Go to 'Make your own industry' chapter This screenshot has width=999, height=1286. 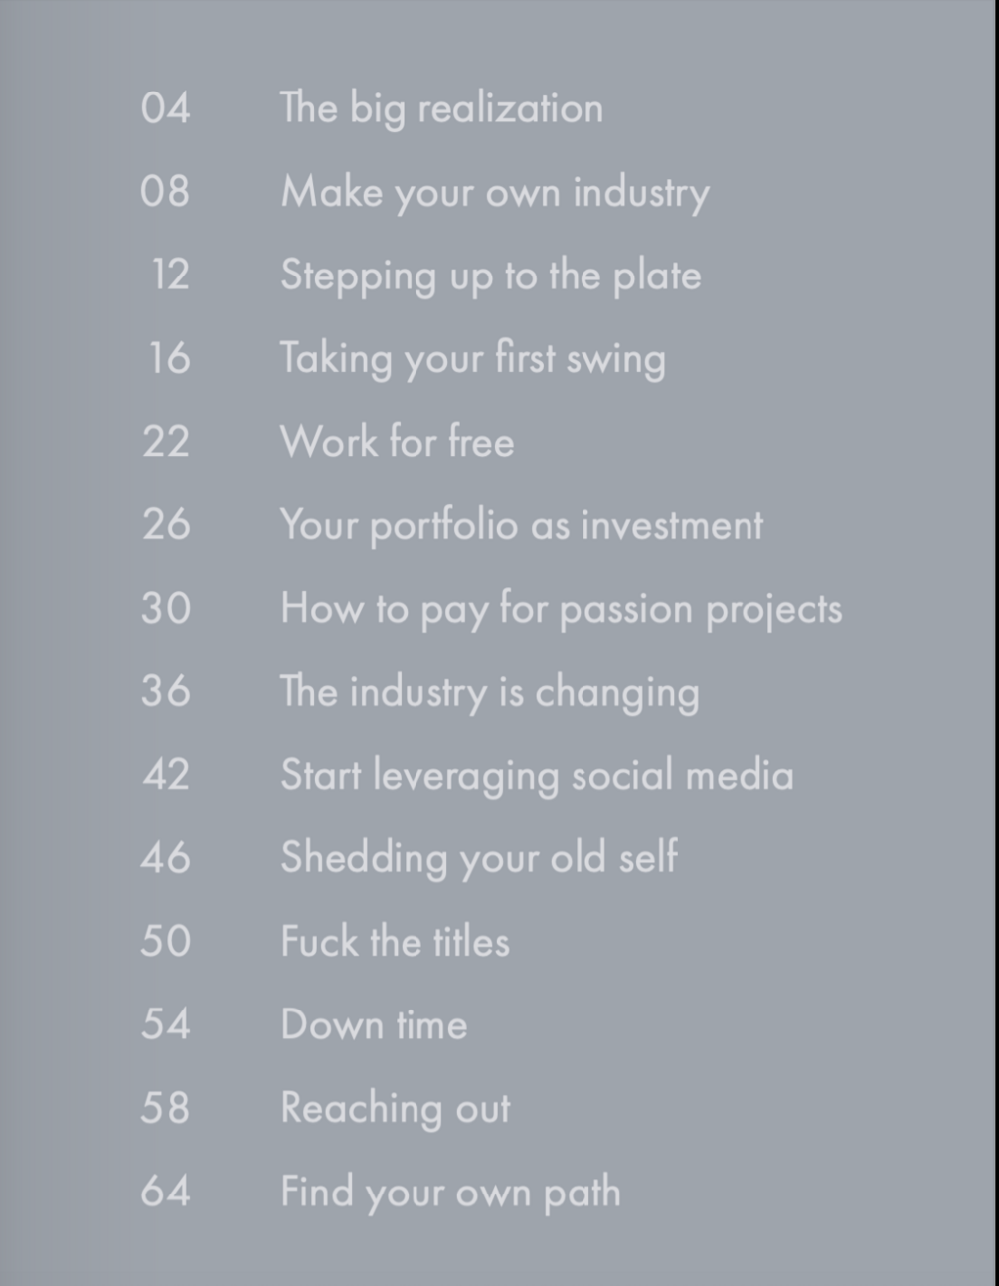tap(495, 192)
